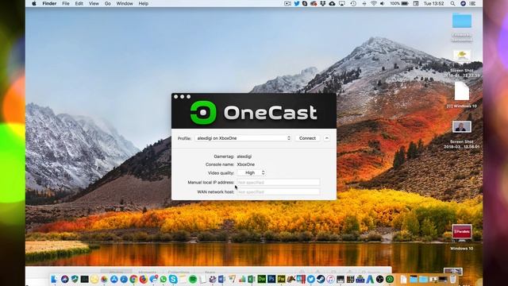Image resolution: width=508 pixels, height=286 pixels.
Task: Open the AirPlay display menu bar icon
Action: coord(342,3)
